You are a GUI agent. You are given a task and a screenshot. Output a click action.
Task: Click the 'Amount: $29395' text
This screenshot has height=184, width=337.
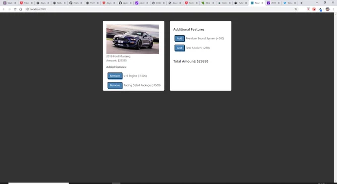coord(116,61)
